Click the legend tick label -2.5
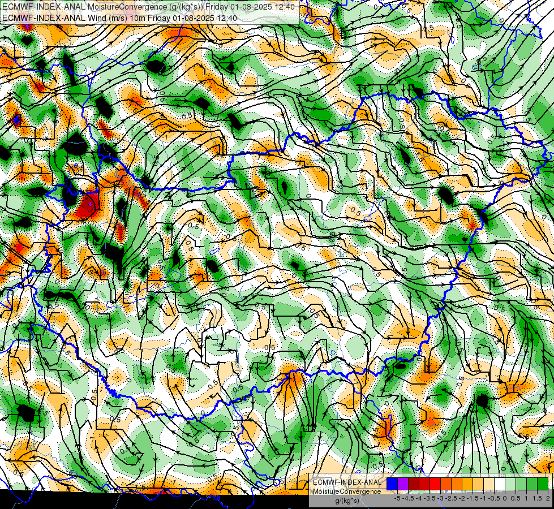Image resolution: width=554 pixels, height=509 pixels. tap(451, 498)
